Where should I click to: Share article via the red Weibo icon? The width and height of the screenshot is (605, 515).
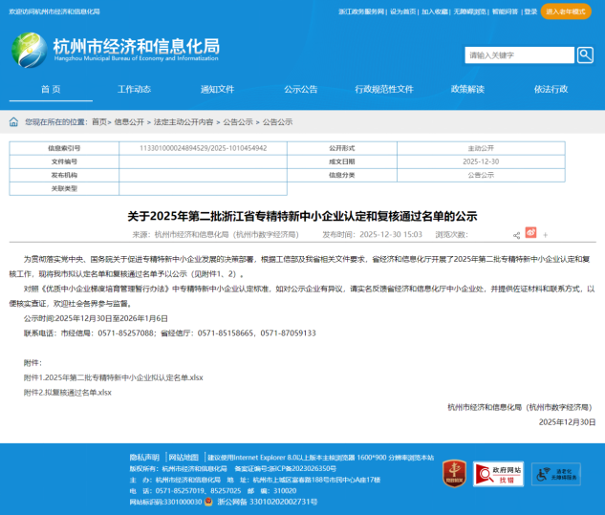coord(530,232)
